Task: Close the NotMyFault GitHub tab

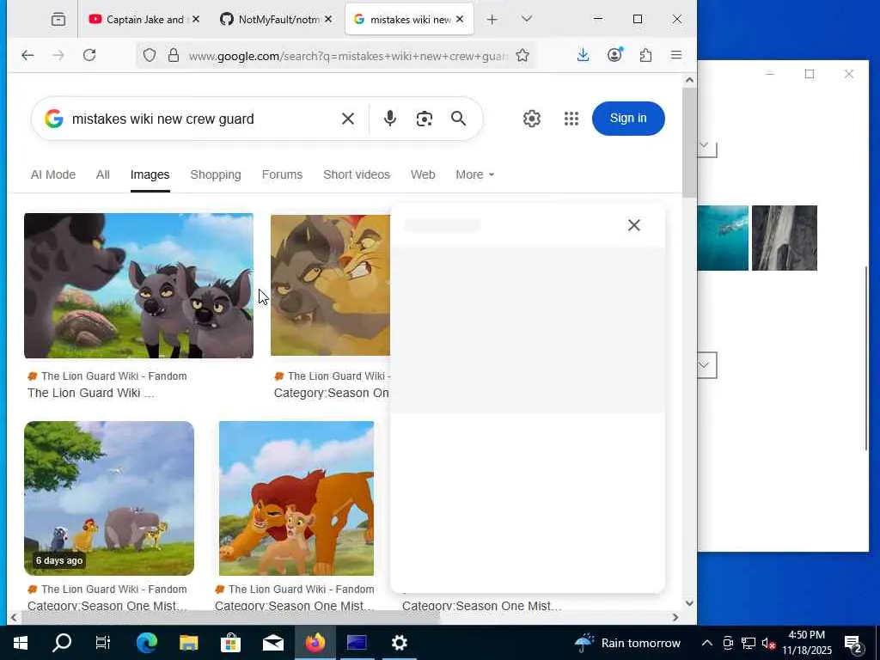Action: (x=328, y=19)
